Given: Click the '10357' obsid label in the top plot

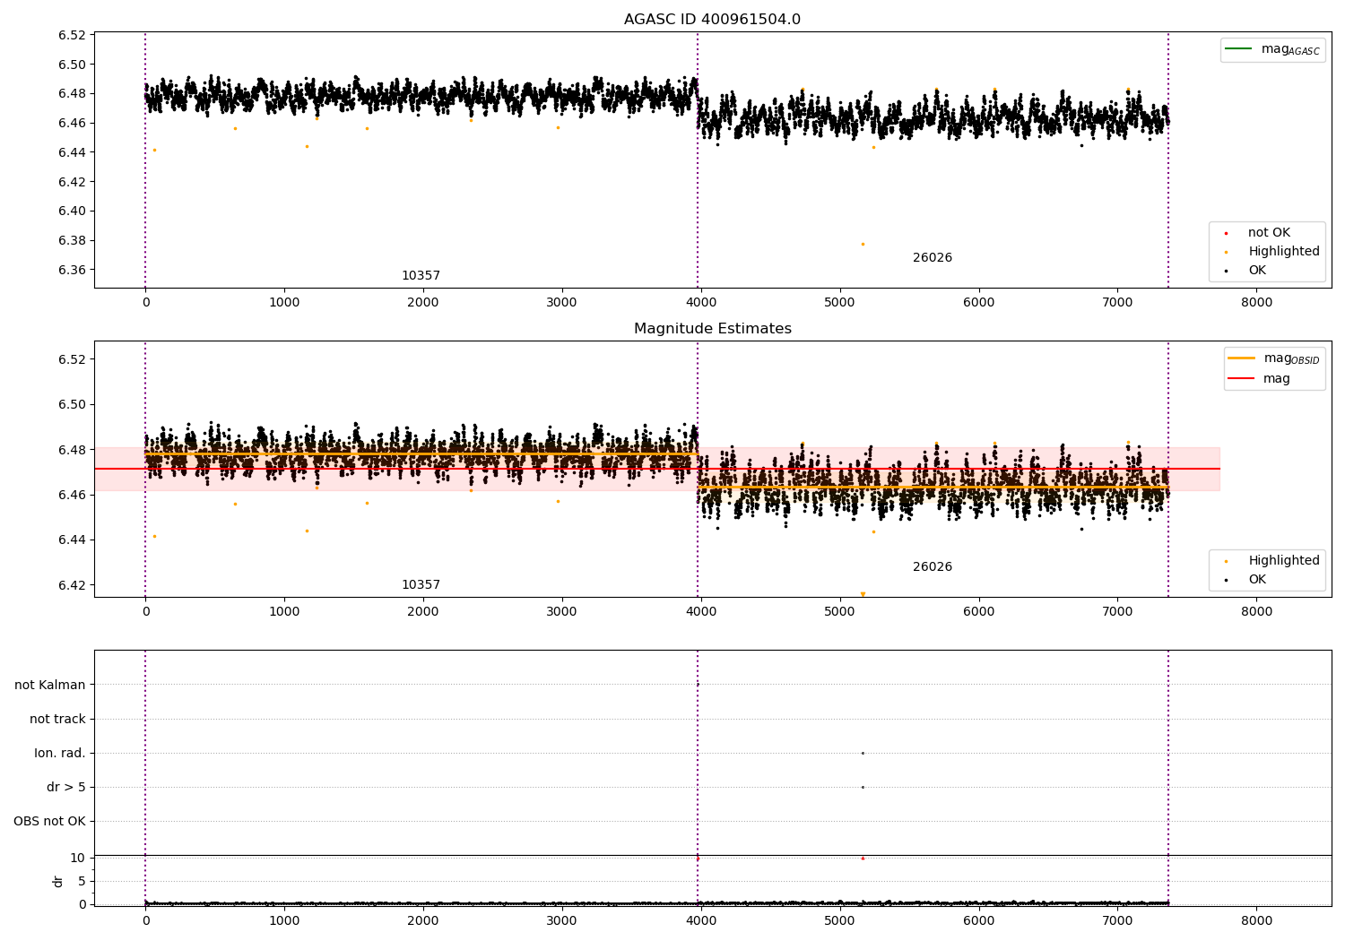Looking at the screenshot, I should (x=421, y=276).
